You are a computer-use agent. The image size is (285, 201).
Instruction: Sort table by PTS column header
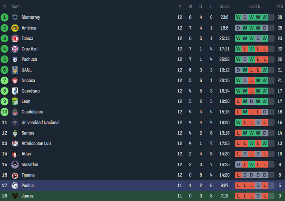click(x=280, y=7)
